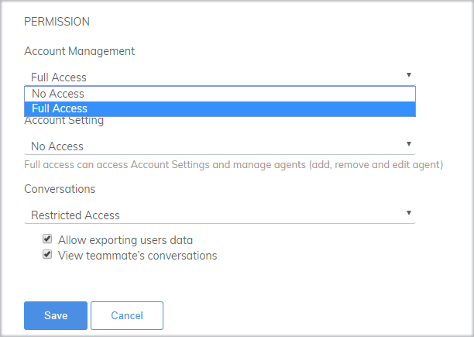This screenshot has width=474, height=337.
Task: Click the Restricted Access conversations field
Action: tap(220, 215)
